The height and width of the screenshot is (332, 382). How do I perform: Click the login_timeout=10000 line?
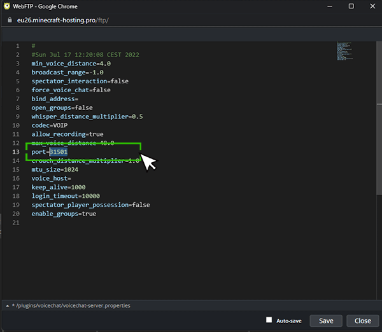pos(66,197)
